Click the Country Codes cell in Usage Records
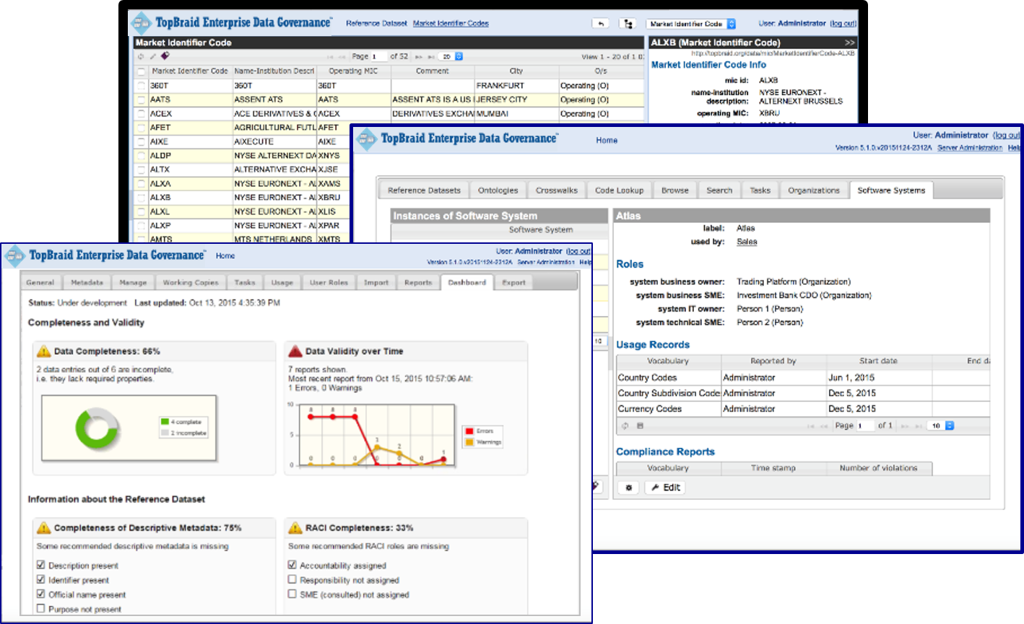The image size is (1024, 624). click(x=669, y=377)
